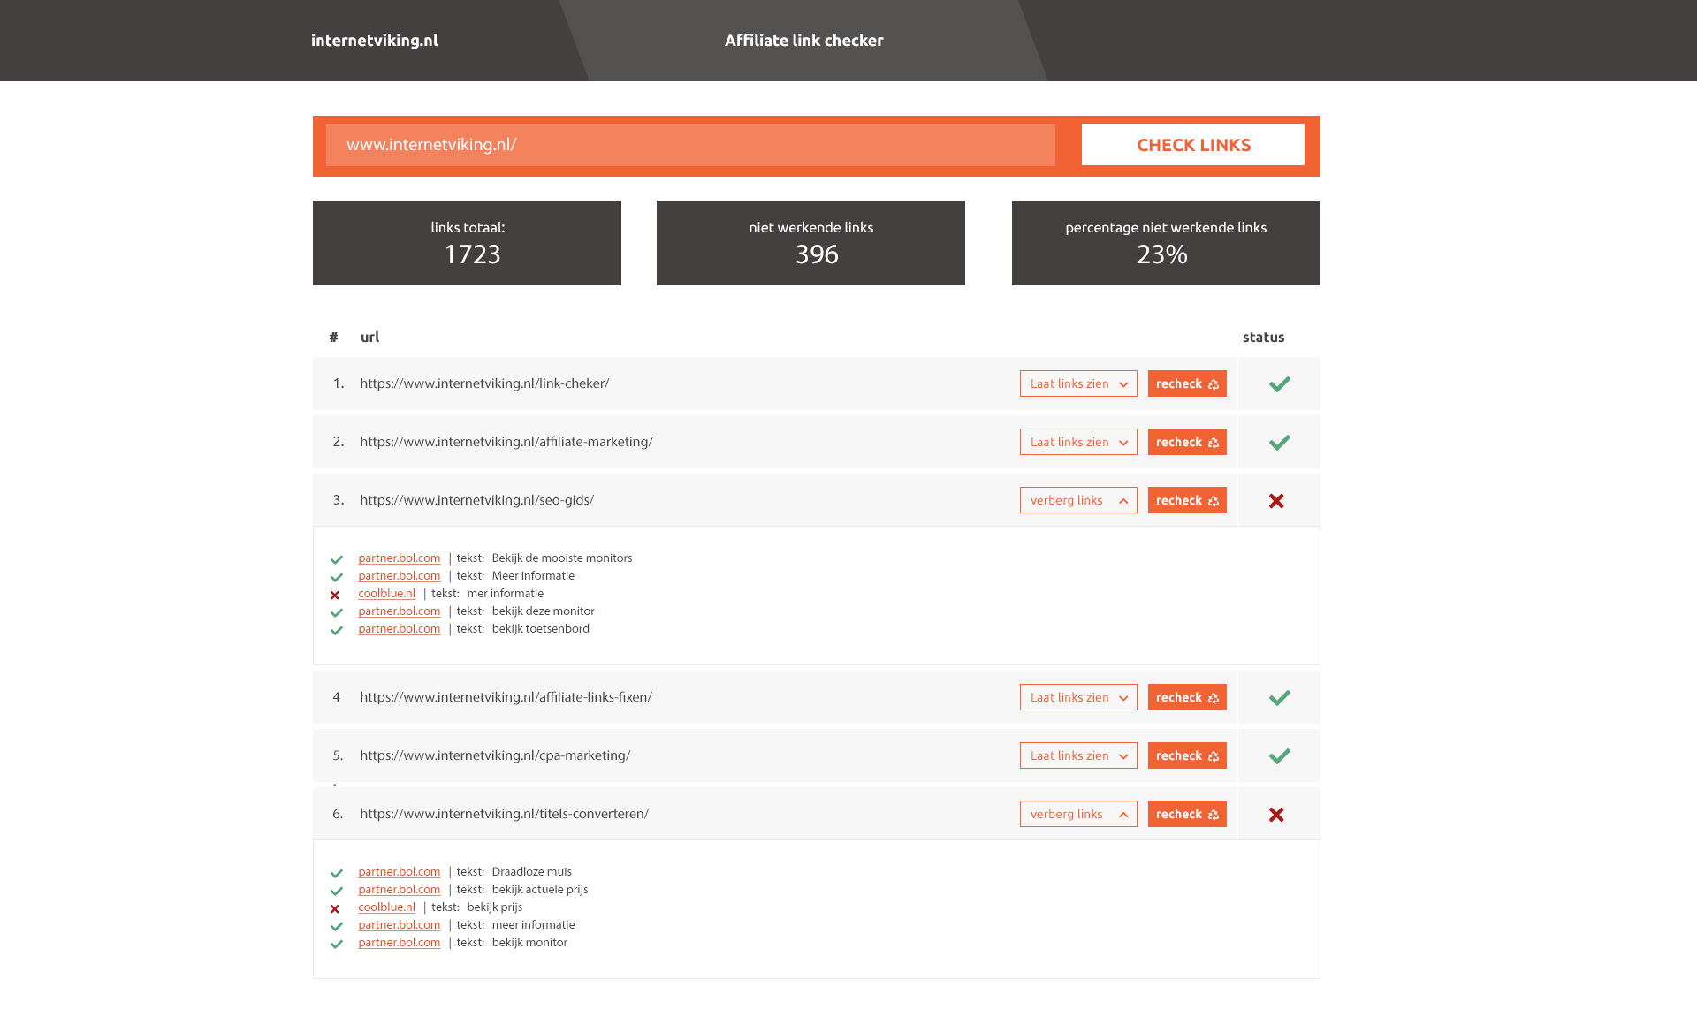
Task: Click red X icon beside 'mer informatie' link
Action: (335, 595)
